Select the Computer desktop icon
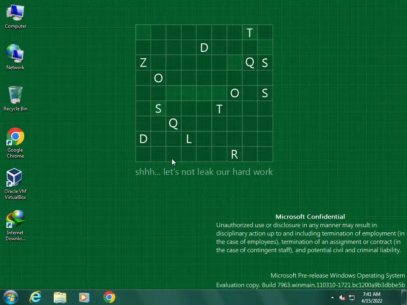The height and width of the screenshot is (305, 407). pos(16,17)
